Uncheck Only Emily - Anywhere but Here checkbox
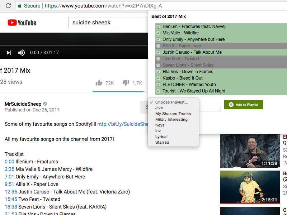The height and width of the screenshot is (215, 287). point(158,39)
